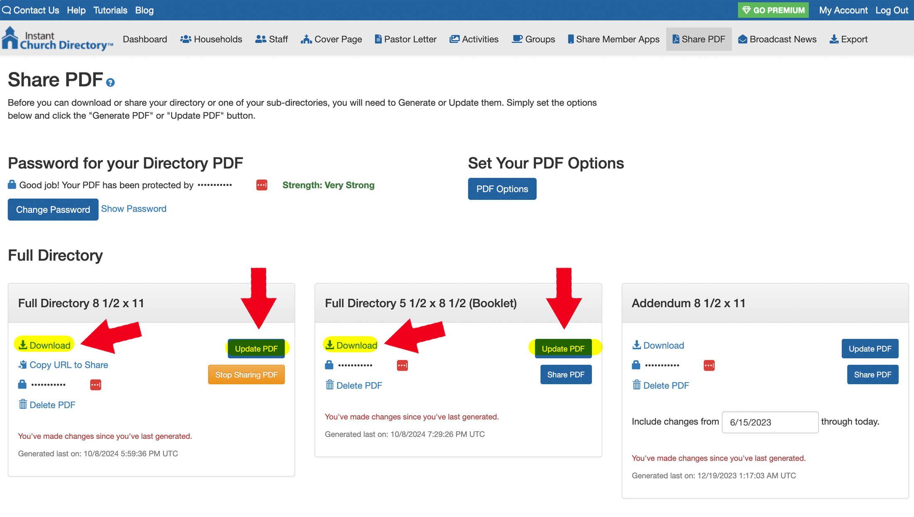Share PDF for the Booklet directory
Image resolution: width=914 pixels, height=517 pixels.
(x=566, y=374)
